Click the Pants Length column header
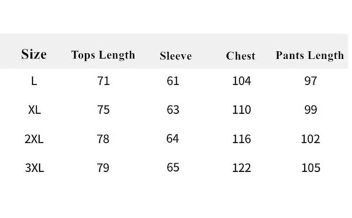The width and height of the screenshot is (352, 218). pyautogui.click(x=310, y=56)
